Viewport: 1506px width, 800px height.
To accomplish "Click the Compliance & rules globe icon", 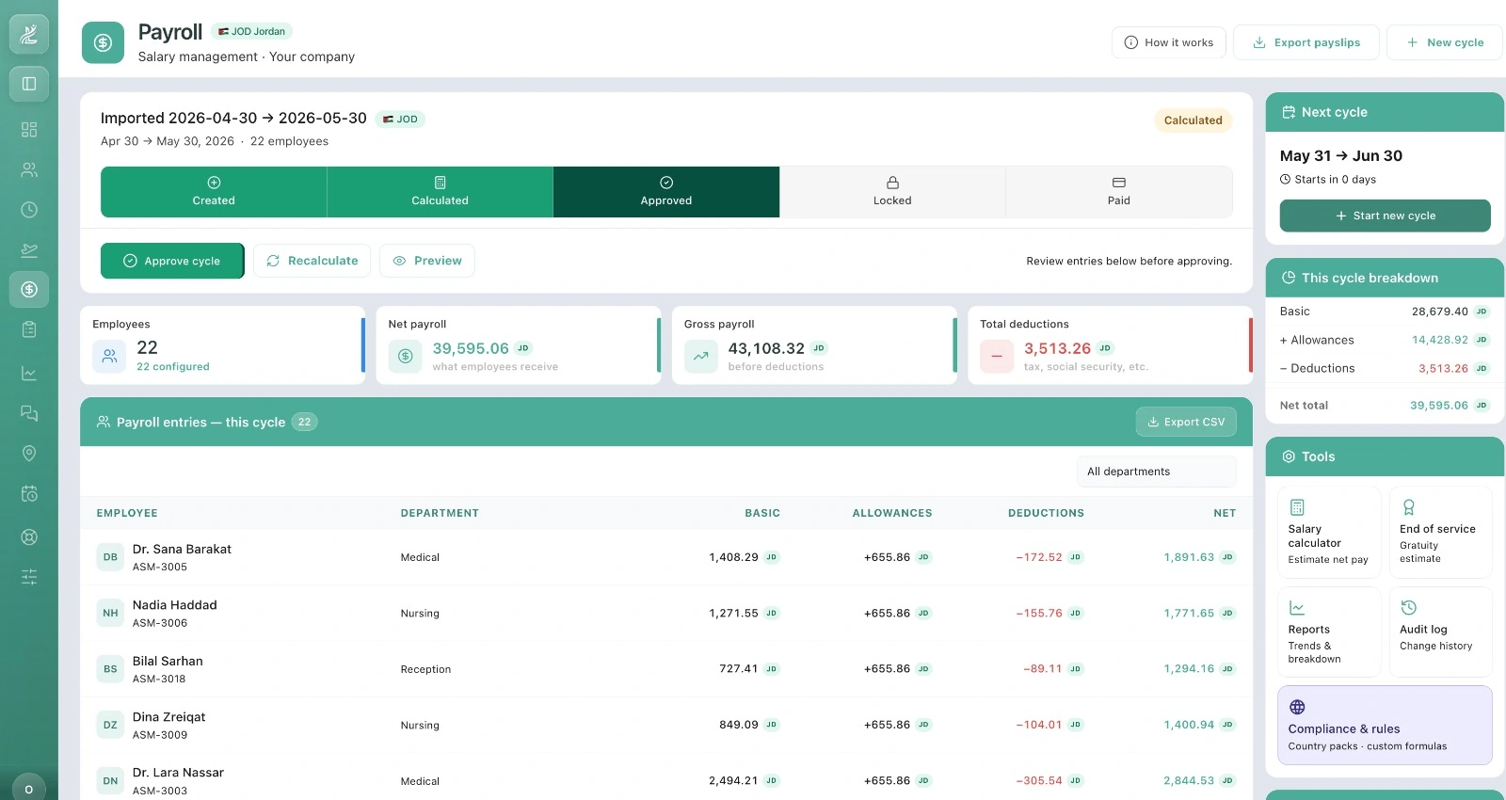I will (1297, 707).
